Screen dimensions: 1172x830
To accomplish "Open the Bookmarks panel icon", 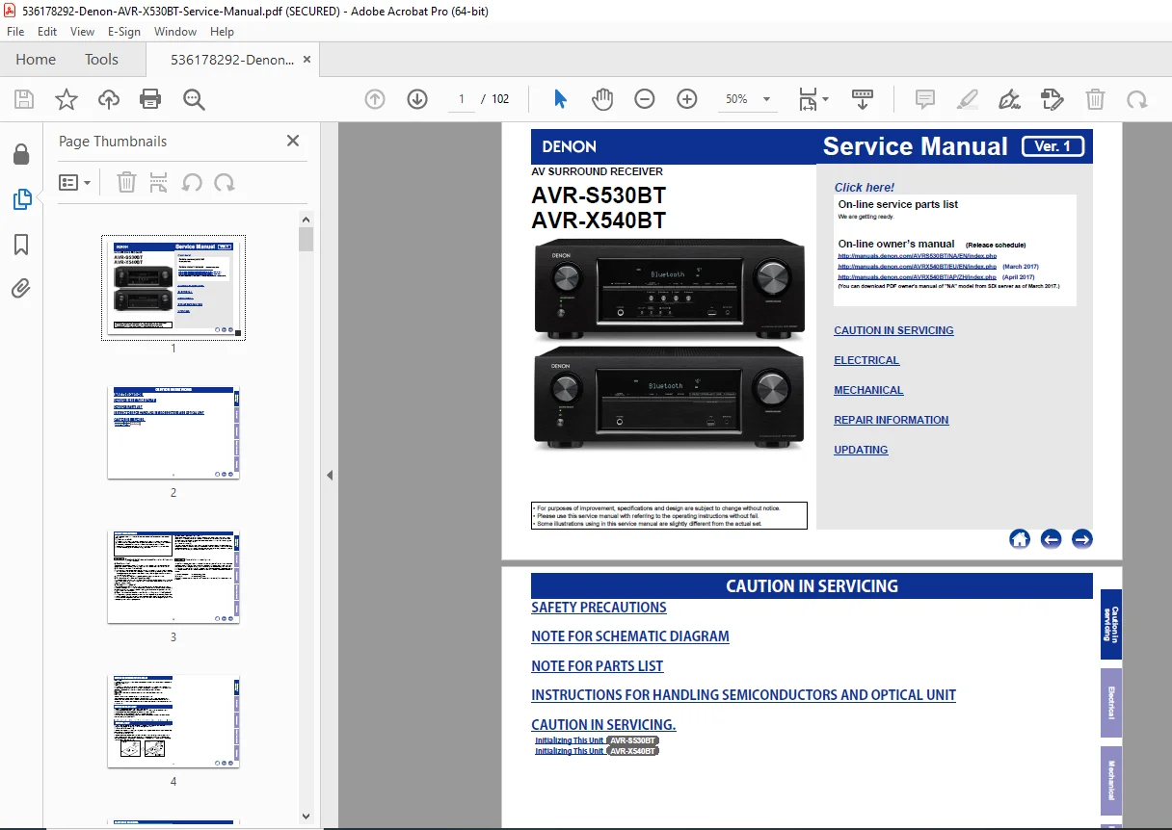I will click(21, 245).
